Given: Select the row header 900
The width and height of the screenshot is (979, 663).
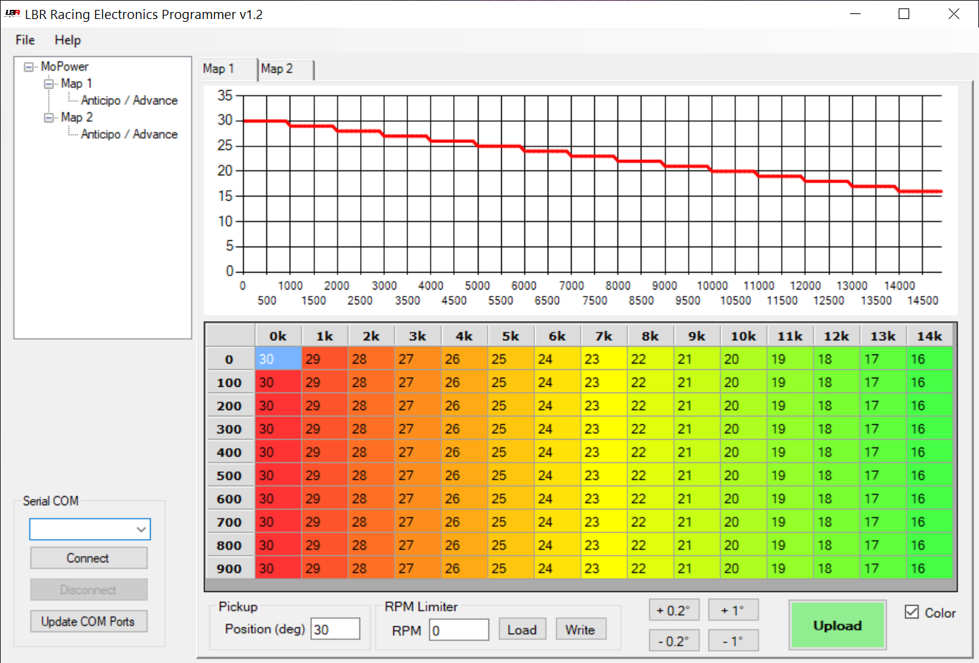Looking at the screenshot, I should pos(230,569).
